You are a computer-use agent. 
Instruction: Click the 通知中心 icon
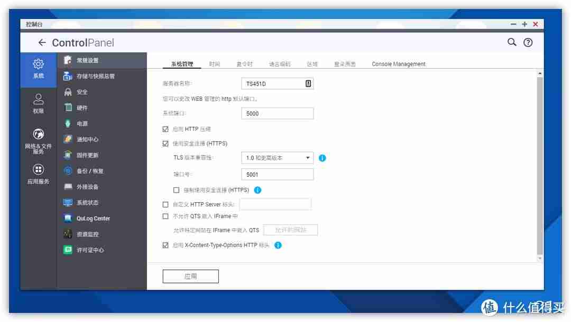pos(68,139)
